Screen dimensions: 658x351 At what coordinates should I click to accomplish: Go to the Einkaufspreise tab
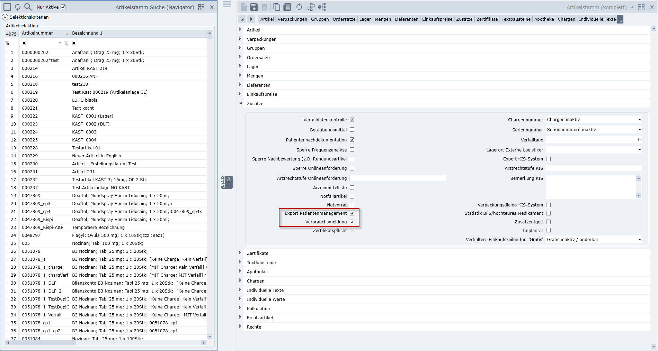click(x=437, y=19)
